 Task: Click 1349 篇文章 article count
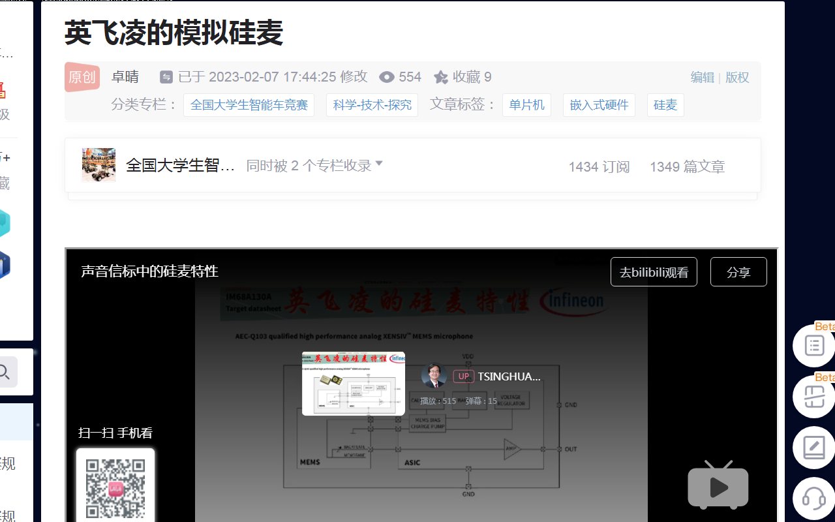pos(687,167)
